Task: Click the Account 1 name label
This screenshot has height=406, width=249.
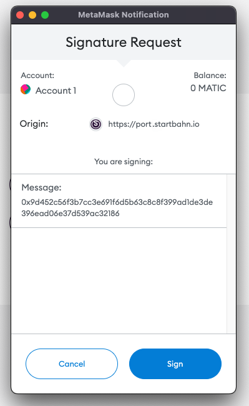Action: (x=56, y=91)
